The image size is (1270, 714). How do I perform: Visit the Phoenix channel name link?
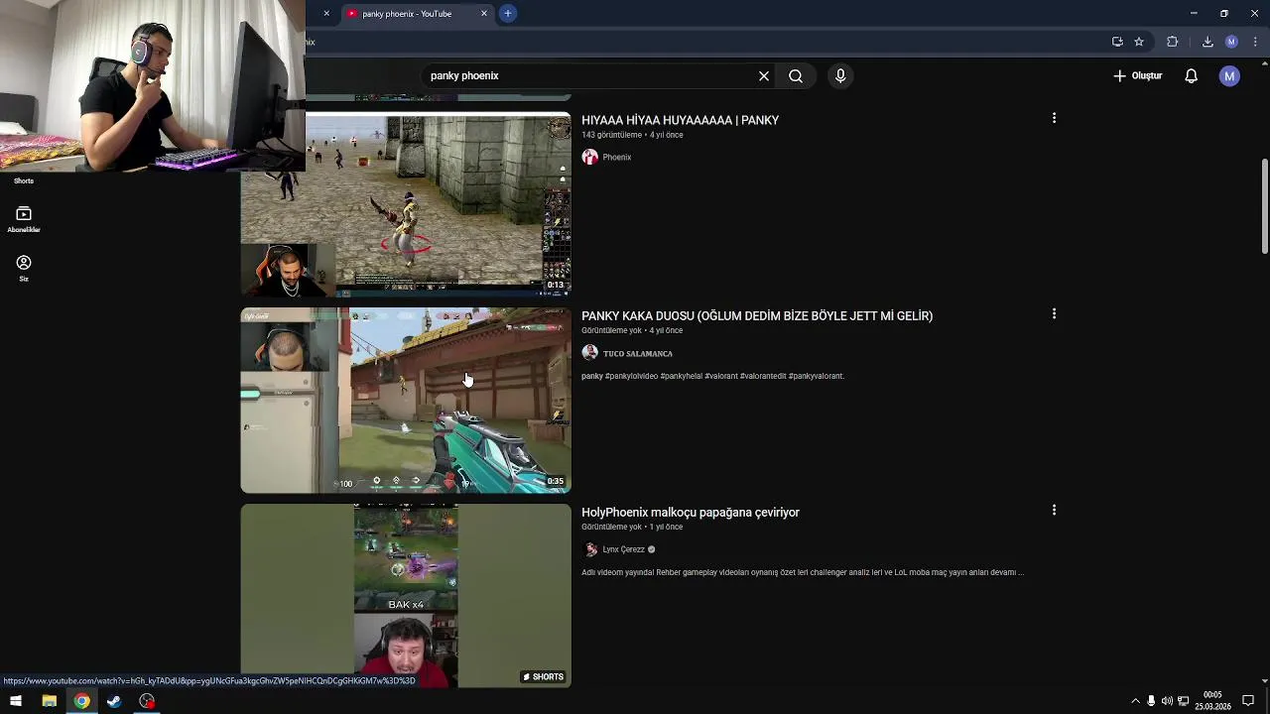pyautogui.click(x=616, y=158)
